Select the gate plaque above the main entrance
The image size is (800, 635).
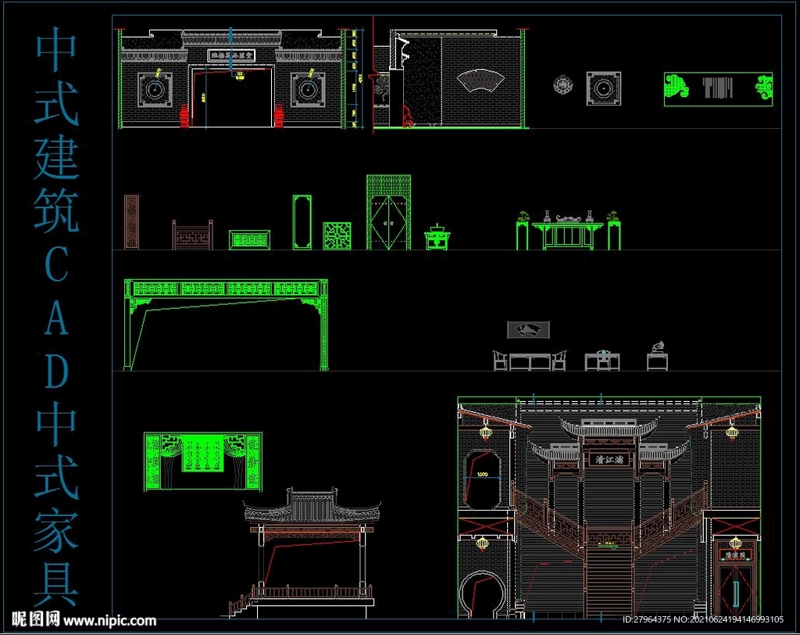[x=231, y=56]
